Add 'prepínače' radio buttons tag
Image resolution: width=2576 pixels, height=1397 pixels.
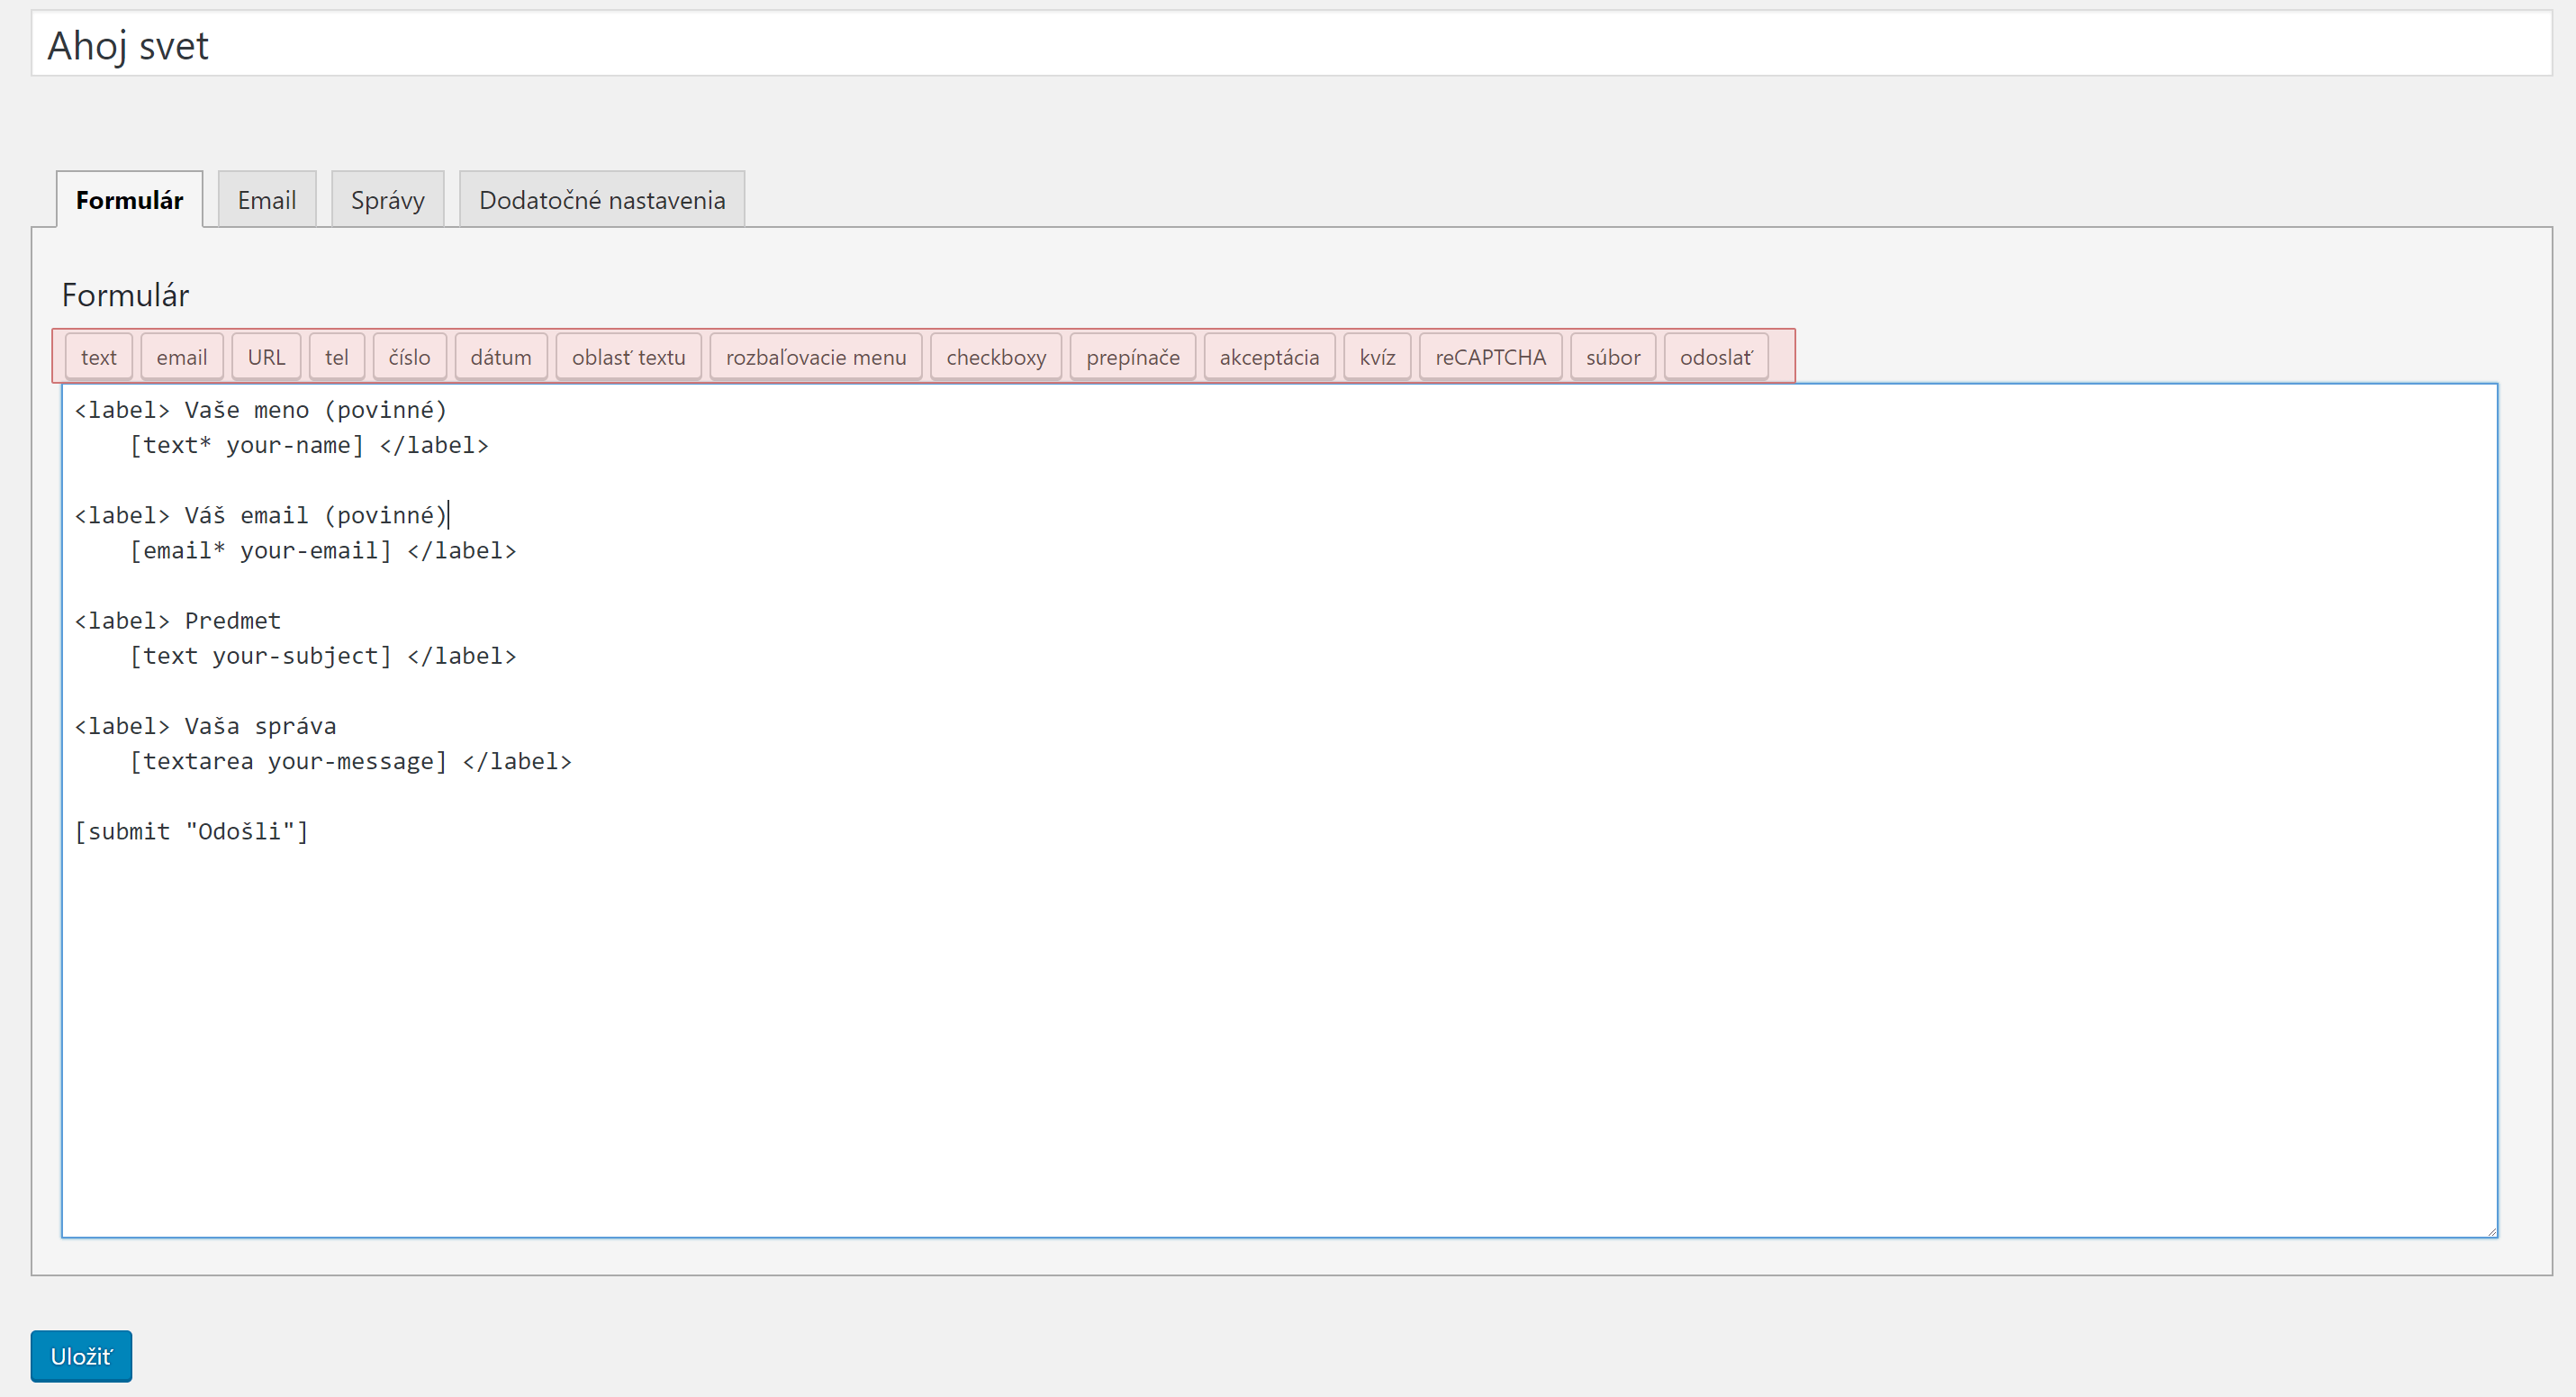pyautogui.click(x=1132, y=358)
